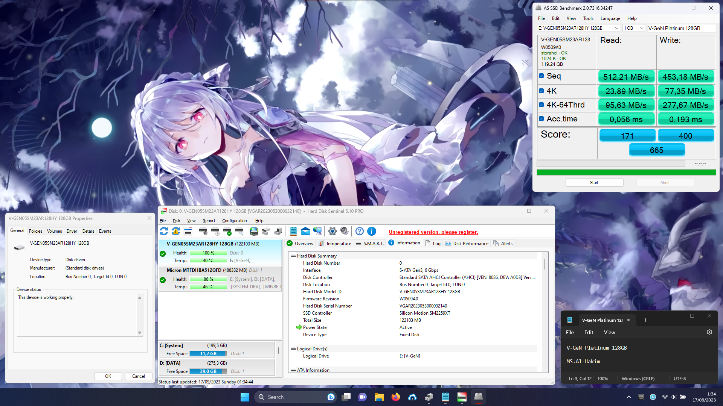Click the email envelope toolbar icon

305,231
